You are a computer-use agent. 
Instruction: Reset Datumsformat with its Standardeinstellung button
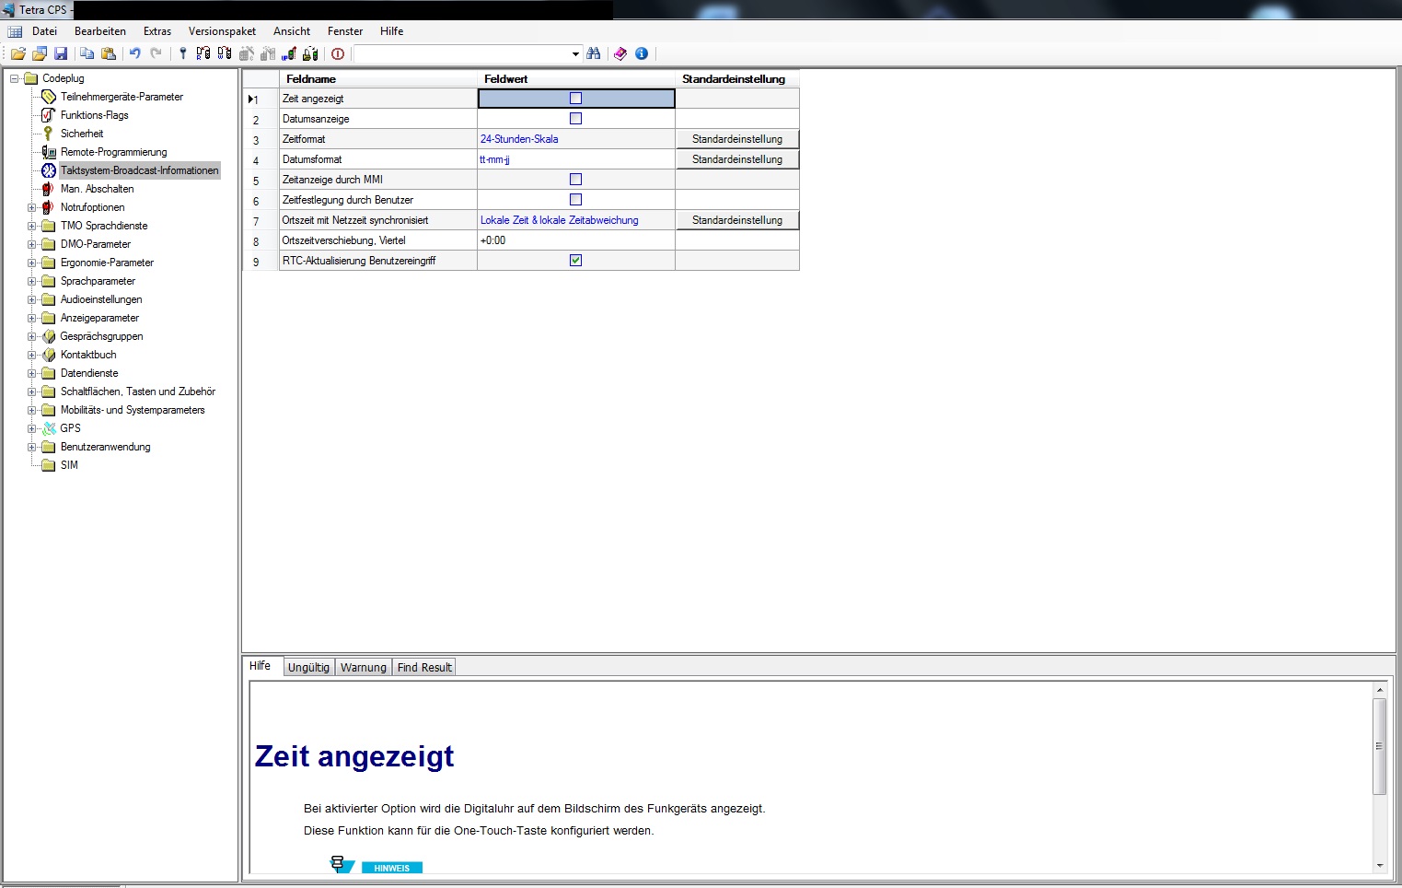tap(736, 159)
